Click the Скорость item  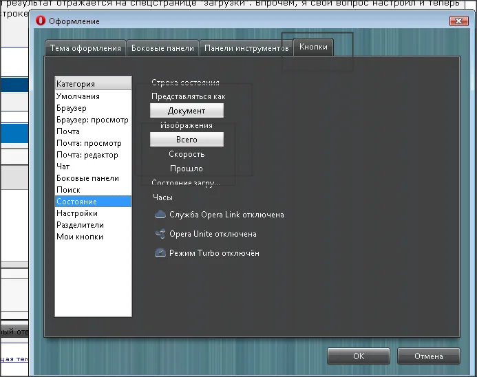coord(187,154)
